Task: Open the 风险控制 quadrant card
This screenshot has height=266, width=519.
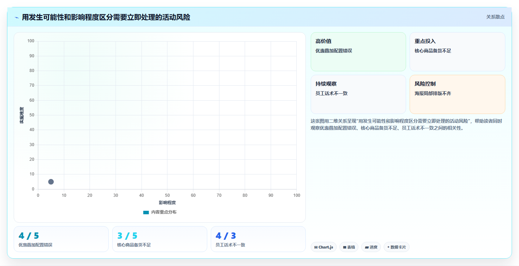Action: tap(457, 94)
